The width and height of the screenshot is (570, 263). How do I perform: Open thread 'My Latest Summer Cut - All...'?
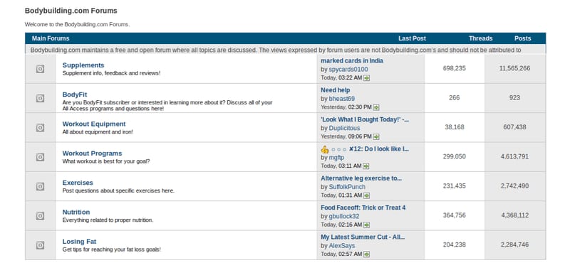coord(363,237)
